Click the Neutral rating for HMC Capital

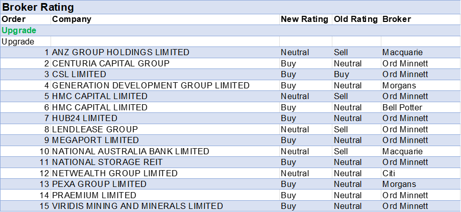click(x=295, y=96)
